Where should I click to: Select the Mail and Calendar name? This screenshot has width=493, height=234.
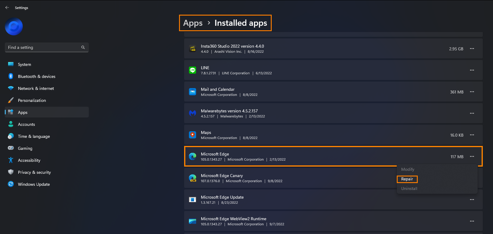point(218,89)
